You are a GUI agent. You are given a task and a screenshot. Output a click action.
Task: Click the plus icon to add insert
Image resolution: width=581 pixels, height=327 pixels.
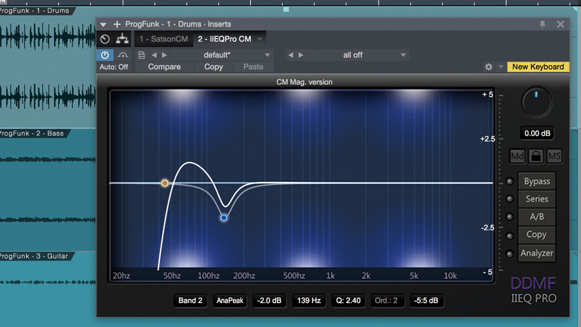[117, 25]
